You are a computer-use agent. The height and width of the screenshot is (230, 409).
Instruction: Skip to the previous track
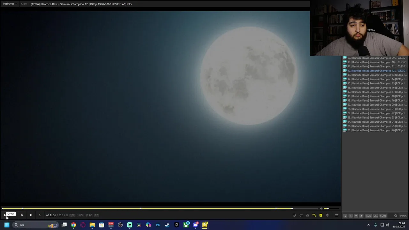[22, 215]
